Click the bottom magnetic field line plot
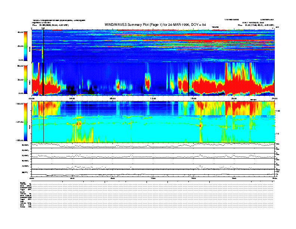The image size is (296, 229). tap(153, 173)
